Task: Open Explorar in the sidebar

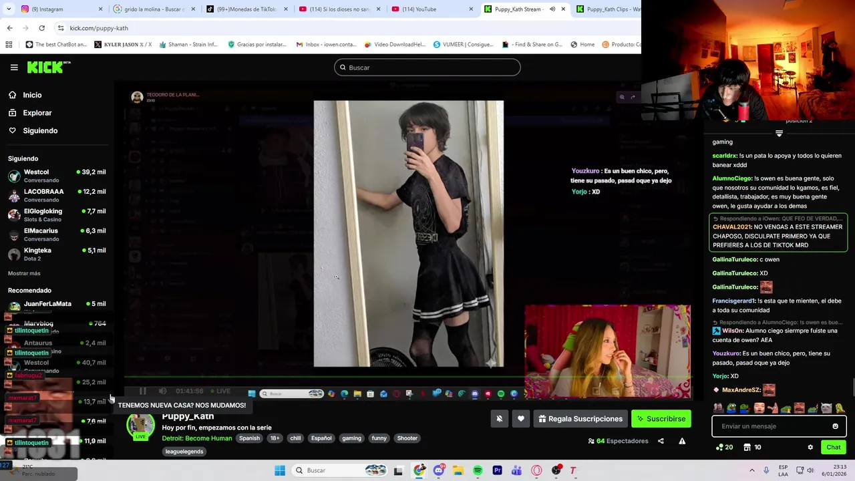Action: pos(37,113)
